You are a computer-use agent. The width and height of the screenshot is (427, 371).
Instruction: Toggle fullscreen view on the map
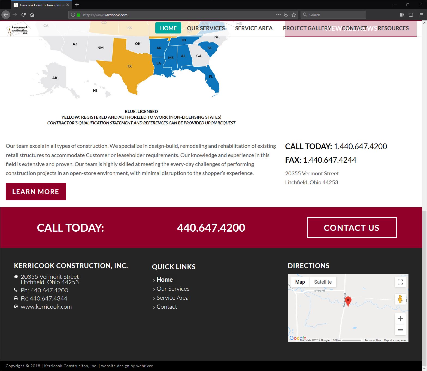pos(400,282)
